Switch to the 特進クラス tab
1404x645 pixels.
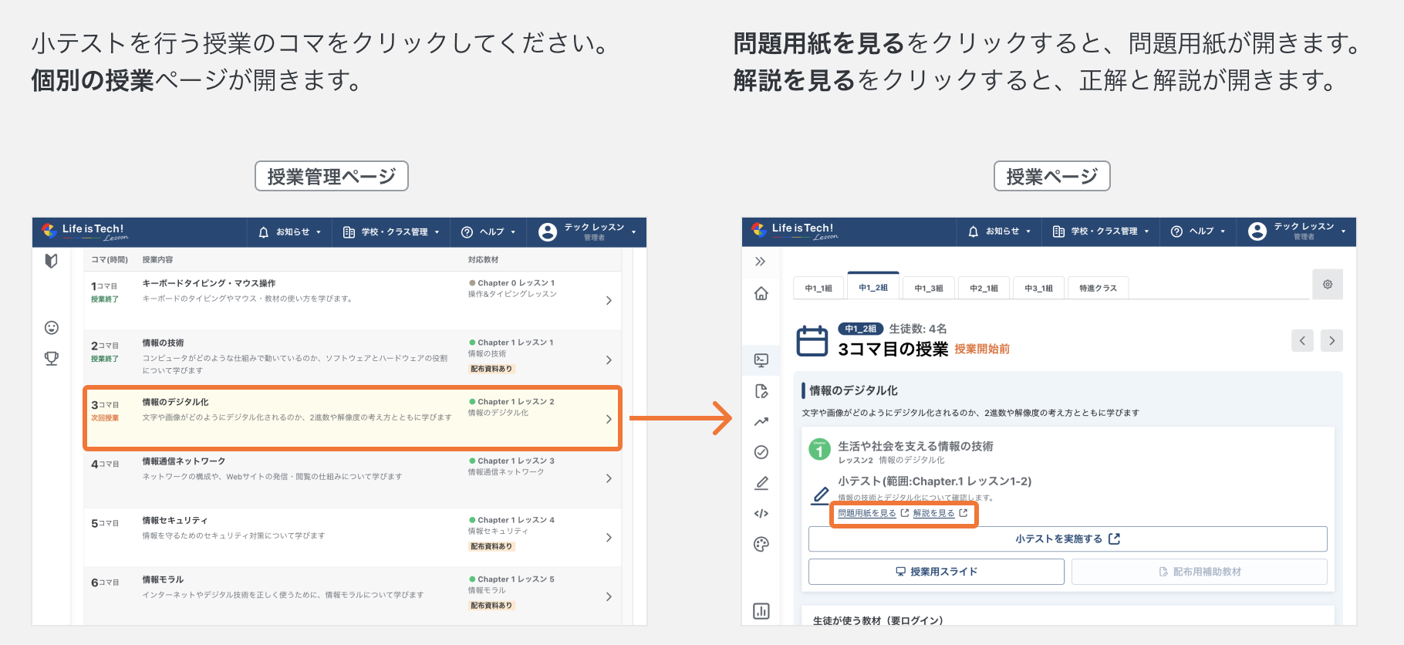coord(1098,288)
